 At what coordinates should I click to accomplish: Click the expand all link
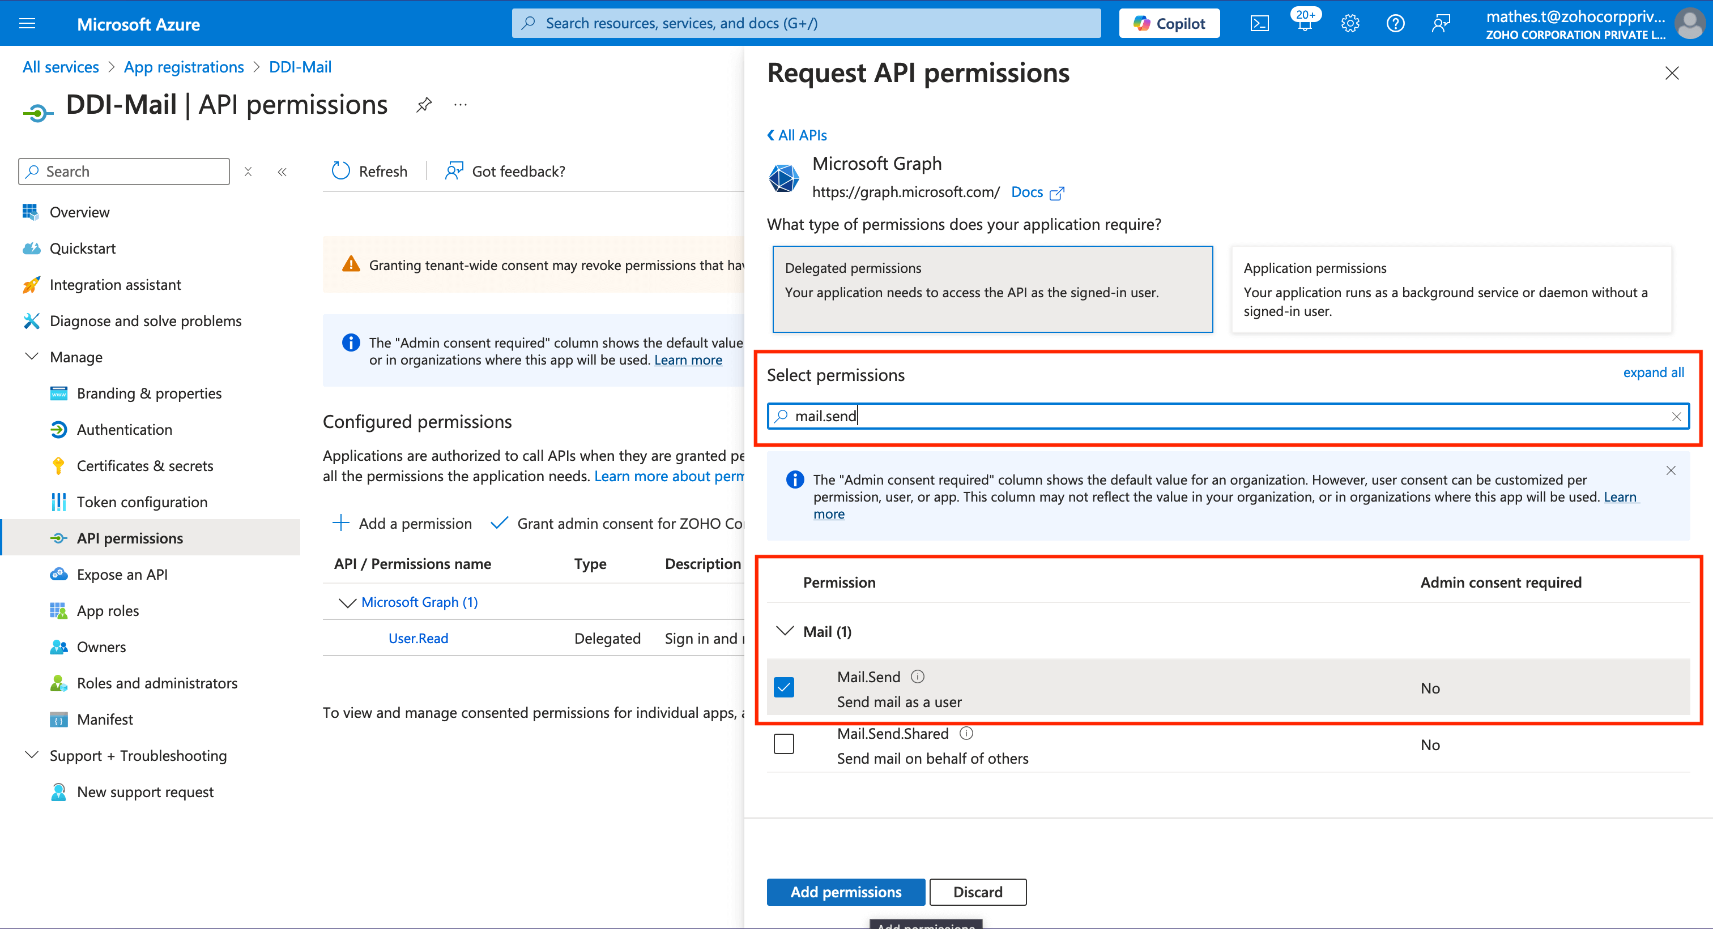[1653, 372]
